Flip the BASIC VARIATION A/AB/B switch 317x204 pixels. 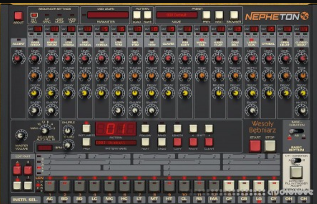296,131
